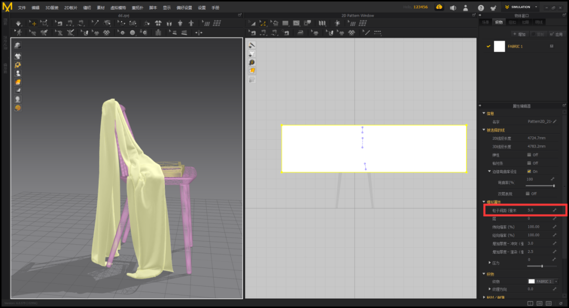Click the 应用 (Apply) button
The height and width of the screenshot is (308, 569).
click(x=556, y=34)
